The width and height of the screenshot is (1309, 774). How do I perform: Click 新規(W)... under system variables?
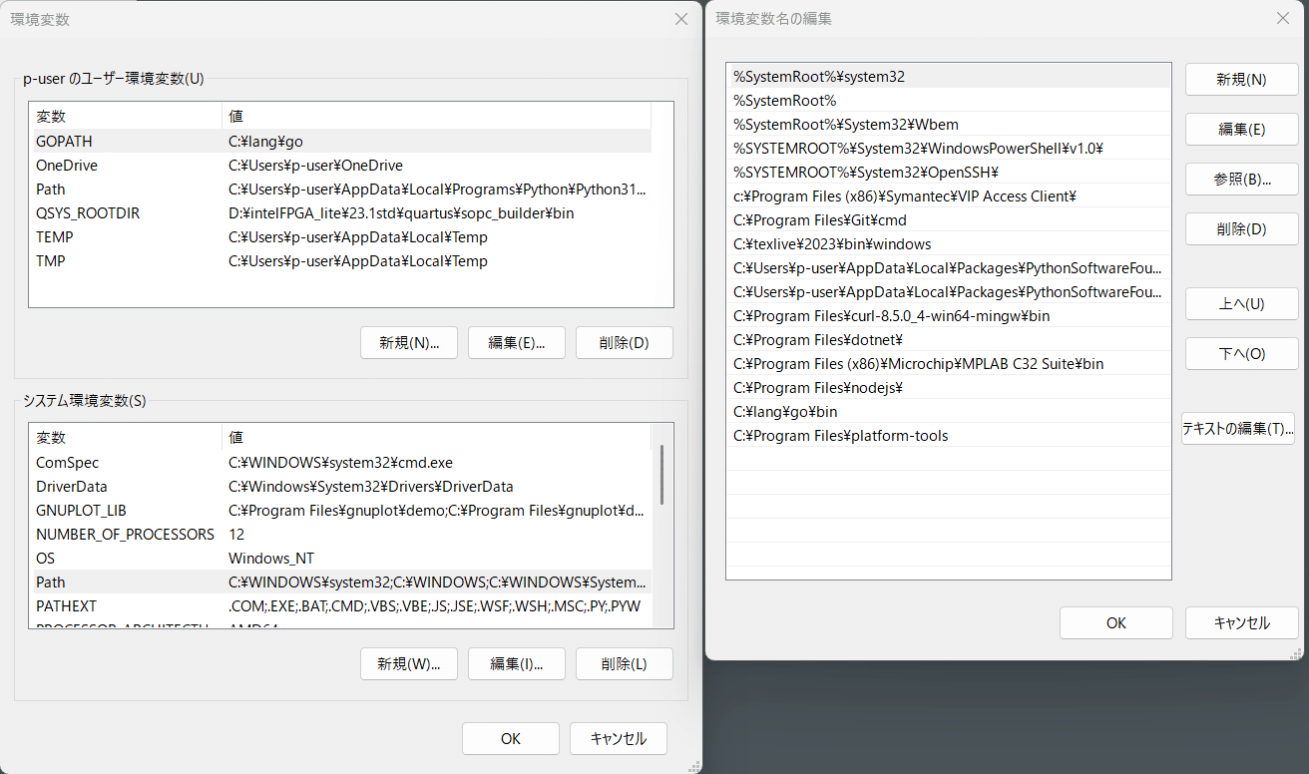tap(409, 664)
